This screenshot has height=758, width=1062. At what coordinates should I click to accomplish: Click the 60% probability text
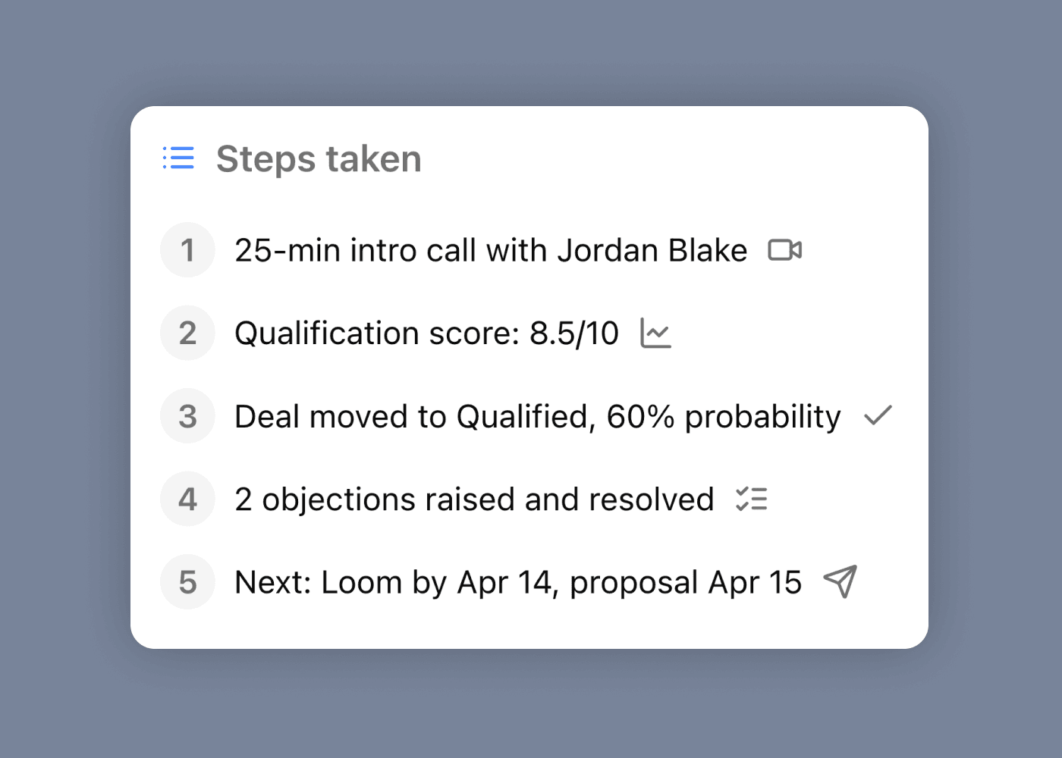pos(724,417)
